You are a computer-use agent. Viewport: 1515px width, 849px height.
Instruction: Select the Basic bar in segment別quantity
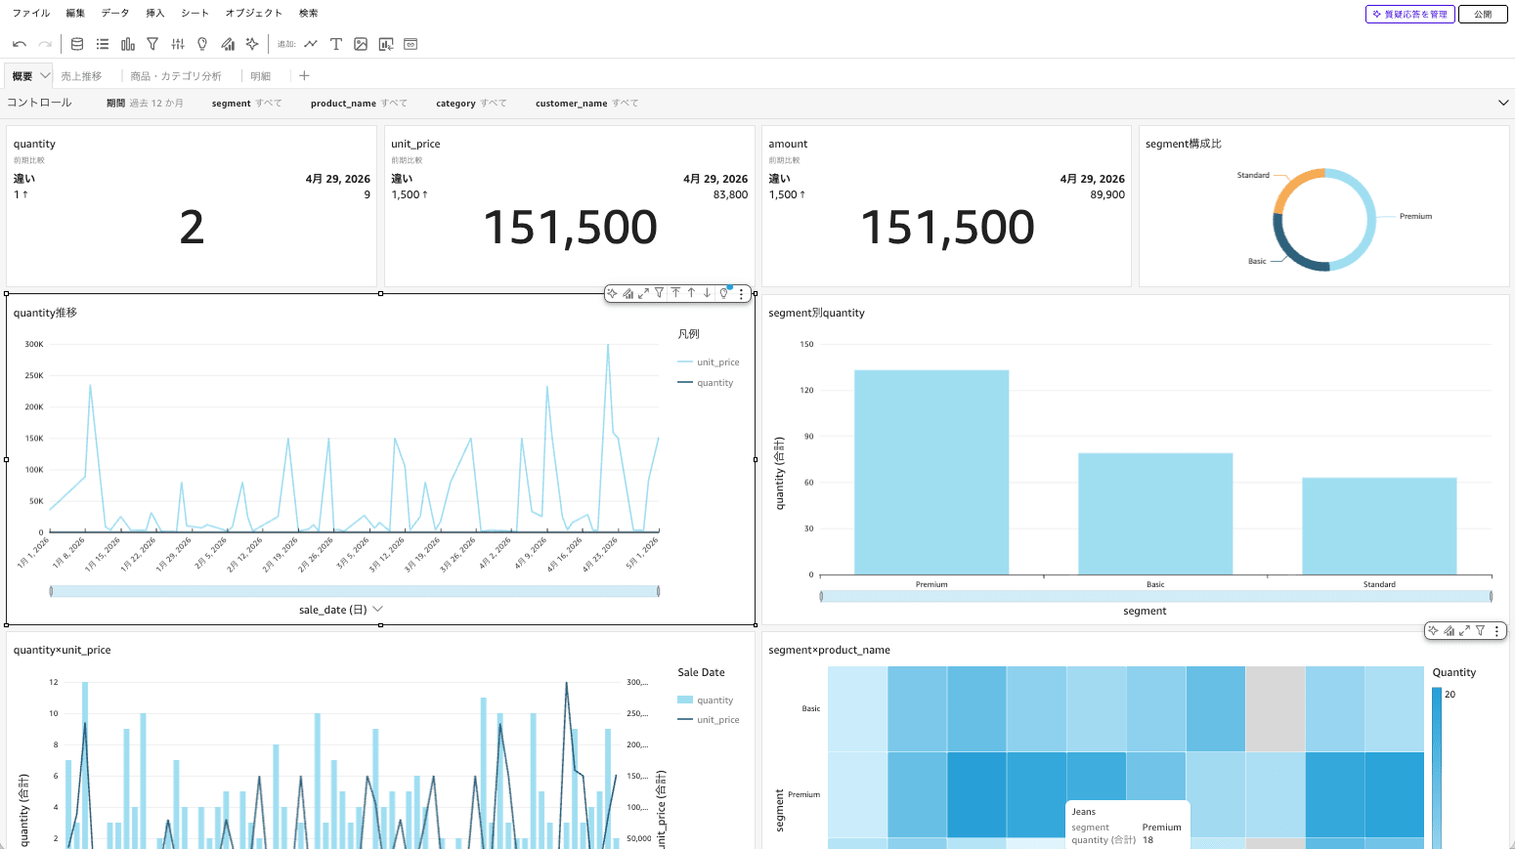click(1155, 514)
